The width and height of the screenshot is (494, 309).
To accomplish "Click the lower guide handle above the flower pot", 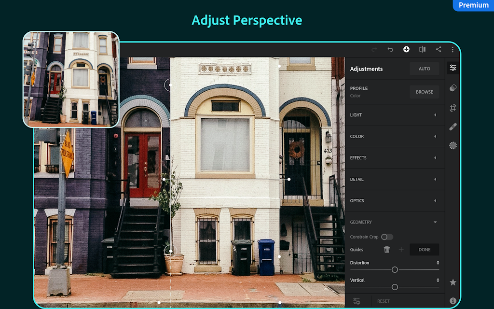I will click(170, 251).
